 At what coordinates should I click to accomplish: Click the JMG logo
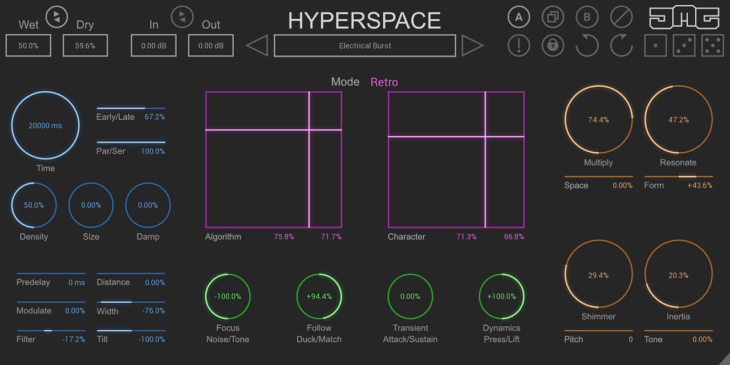[684, 18]
